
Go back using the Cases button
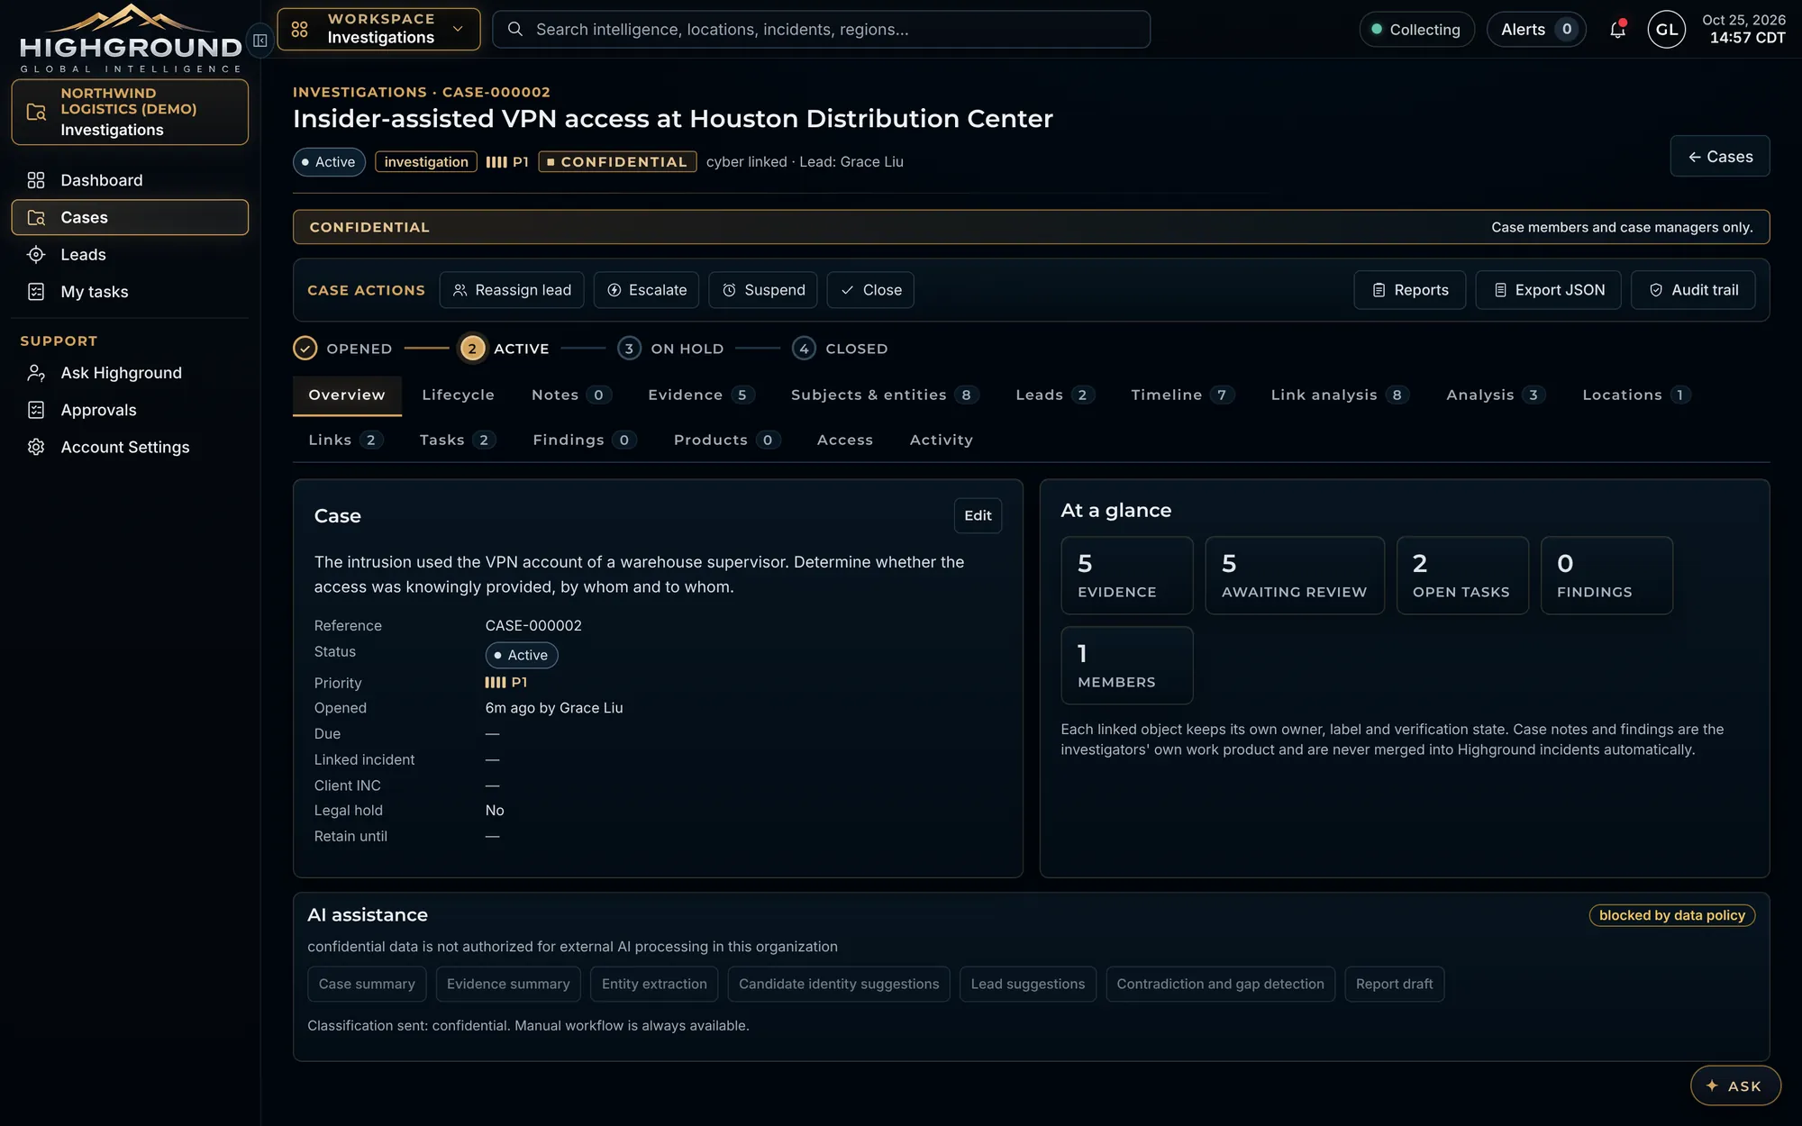(x=1719, y=157)
